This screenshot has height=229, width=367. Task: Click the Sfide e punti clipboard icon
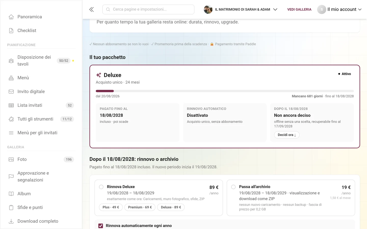click(x=11, y=208)
